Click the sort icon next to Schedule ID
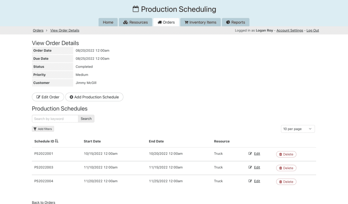This screenshot has height=204, width=348. 57,141
